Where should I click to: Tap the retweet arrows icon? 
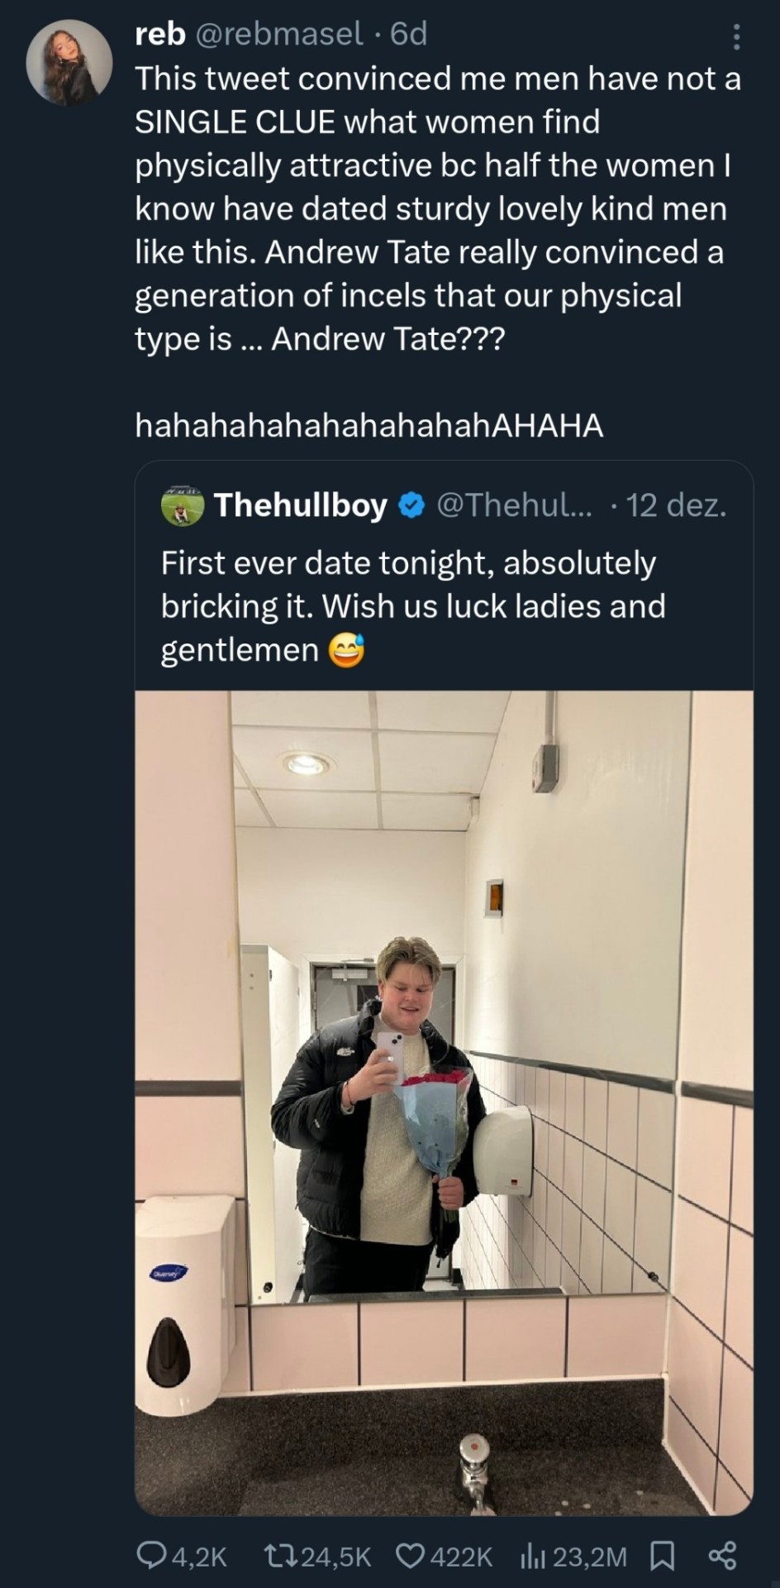[x=276, y=1557]
